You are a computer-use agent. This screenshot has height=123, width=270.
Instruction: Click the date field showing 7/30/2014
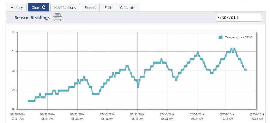(239, 17)
